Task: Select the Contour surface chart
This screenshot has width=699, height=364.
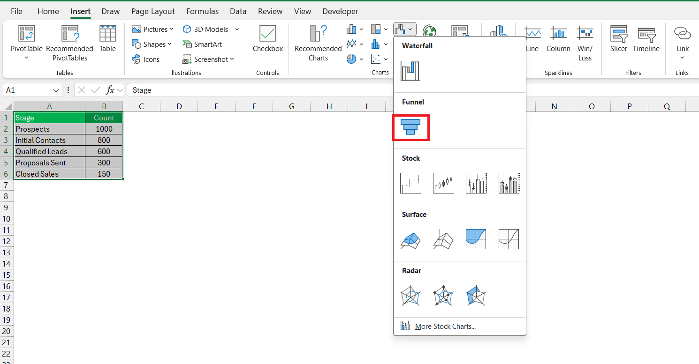Action: click(x=476, y=239)
